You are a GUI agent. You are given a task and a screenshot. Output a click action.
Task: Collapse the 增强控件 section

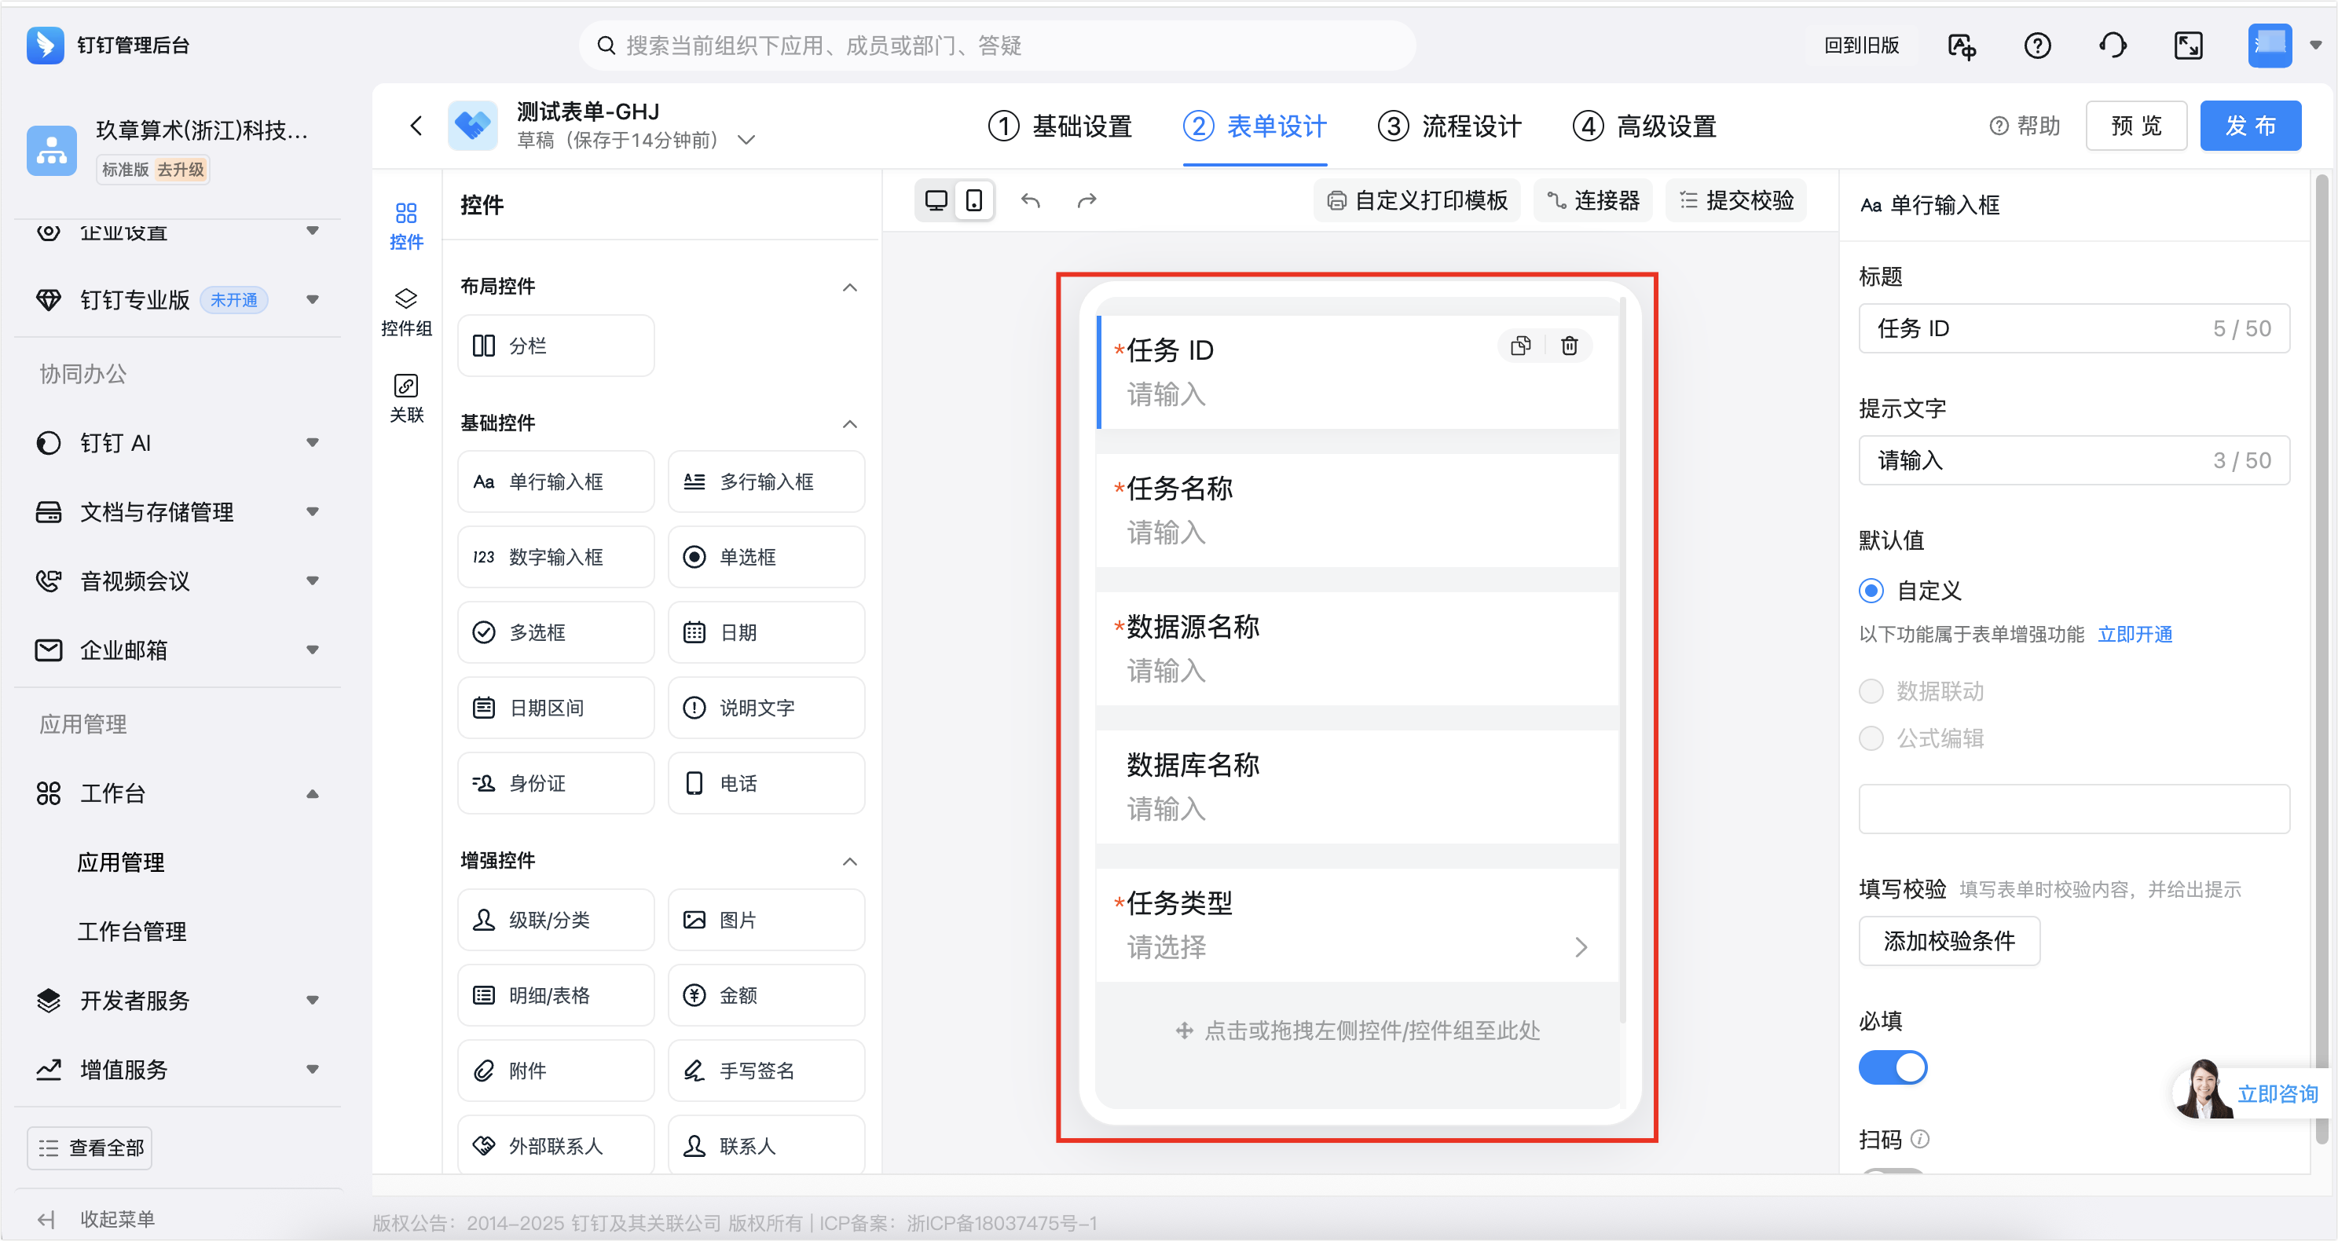coord(849,861)
